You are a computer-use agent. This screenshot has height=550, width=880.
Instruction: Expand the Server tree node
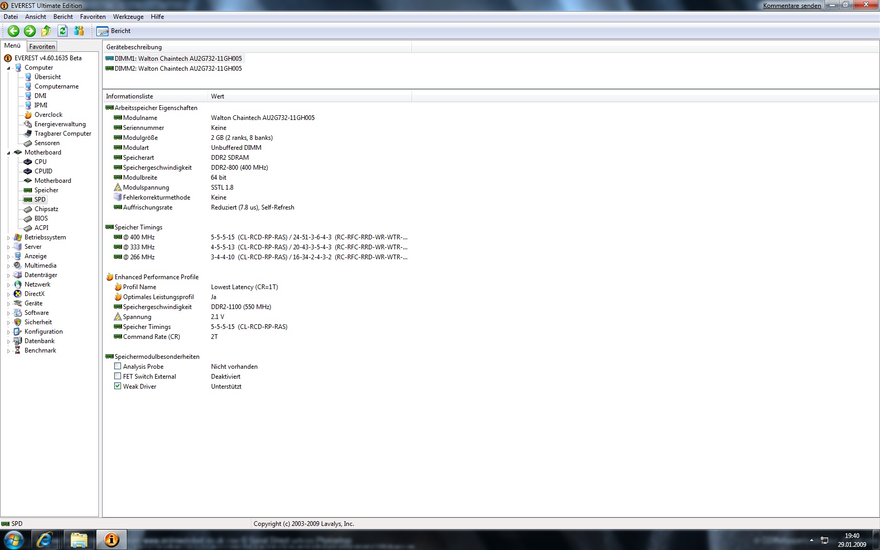[x=8, y=247]
